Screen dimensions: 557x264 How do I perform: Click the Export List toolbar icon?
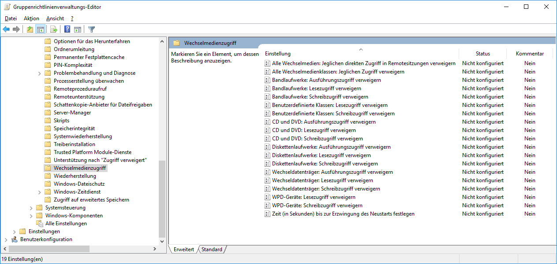pos(54,29)
